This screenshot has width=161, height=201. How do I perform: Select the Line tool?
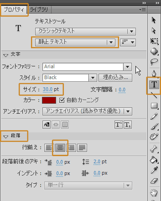pyautogui.click(x=154, y=95)
